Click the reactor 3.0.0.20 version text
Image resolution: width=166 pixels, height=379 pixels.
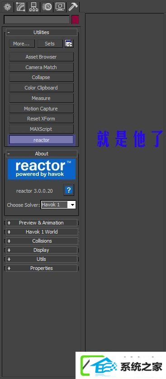click(34, 191)
